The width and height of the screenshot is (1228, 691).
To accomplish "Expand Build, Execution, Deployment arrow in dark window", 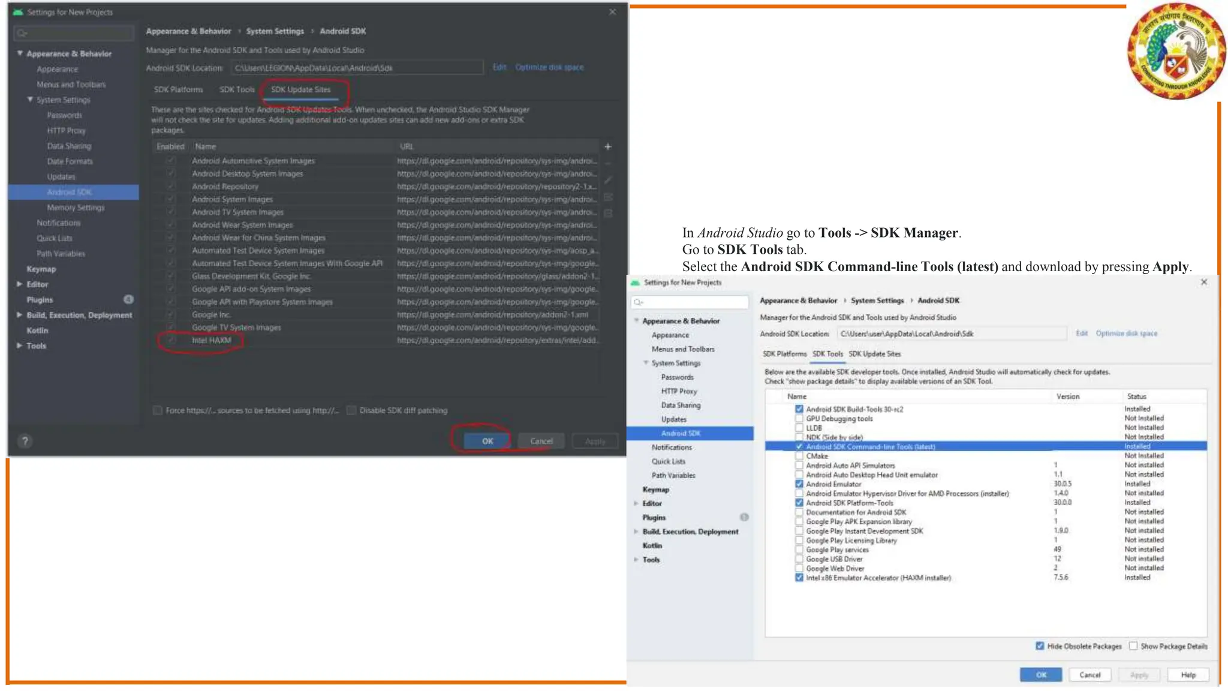I will pyautogui.click(x=20, y=315).
